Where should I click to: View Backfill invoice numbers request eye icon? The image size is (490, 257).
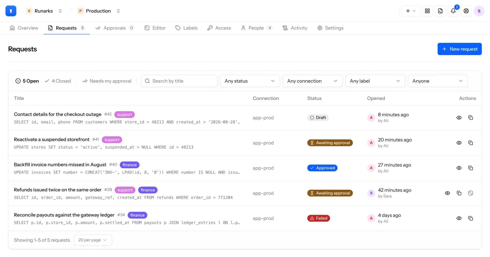click(459, 168)
